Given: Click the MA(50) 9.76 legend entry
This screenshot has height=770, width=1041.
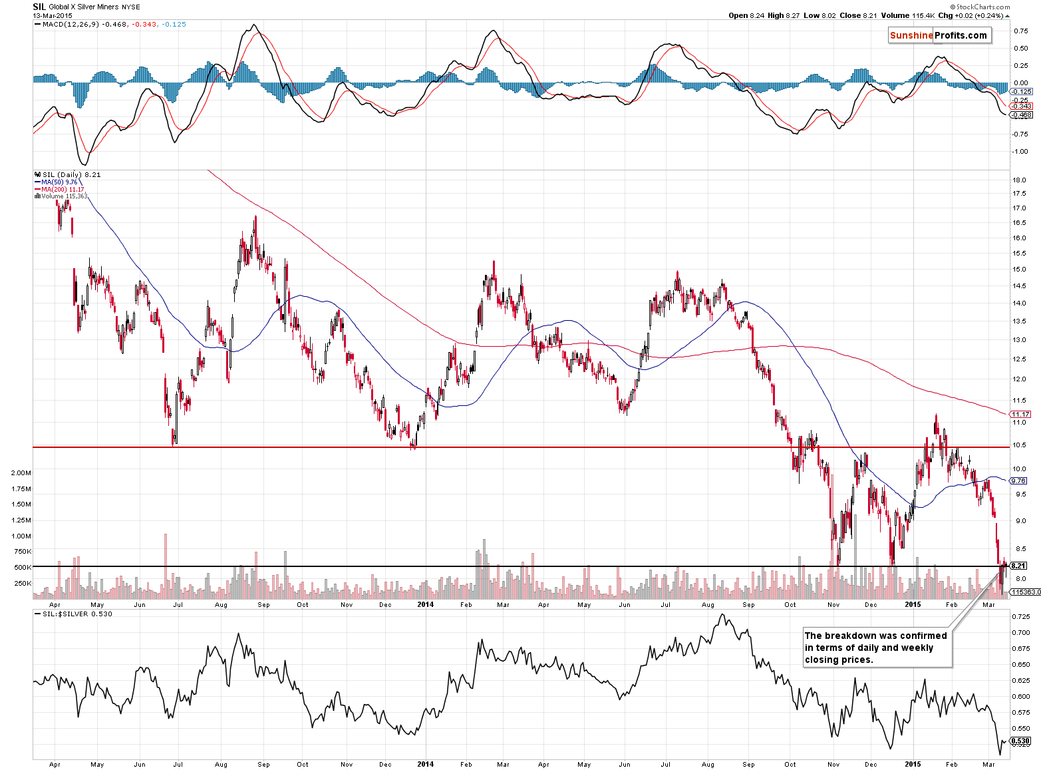Looking at the screenshot, I should 59,182.
